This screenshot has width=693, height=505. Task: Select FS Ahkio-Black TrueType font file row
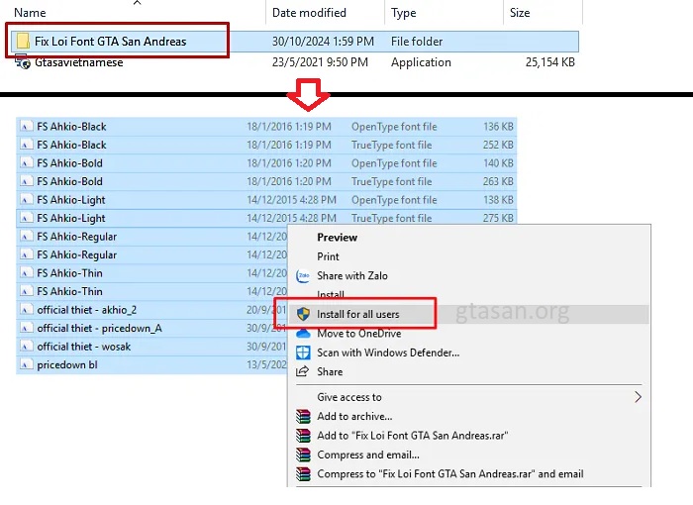[266, 145]
